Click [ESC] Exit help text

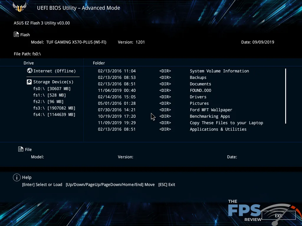[167, 185]
